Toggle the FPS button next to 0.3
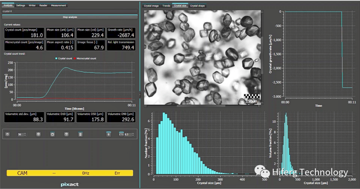Viewport: 360px width, 189px height. [121, 134]
